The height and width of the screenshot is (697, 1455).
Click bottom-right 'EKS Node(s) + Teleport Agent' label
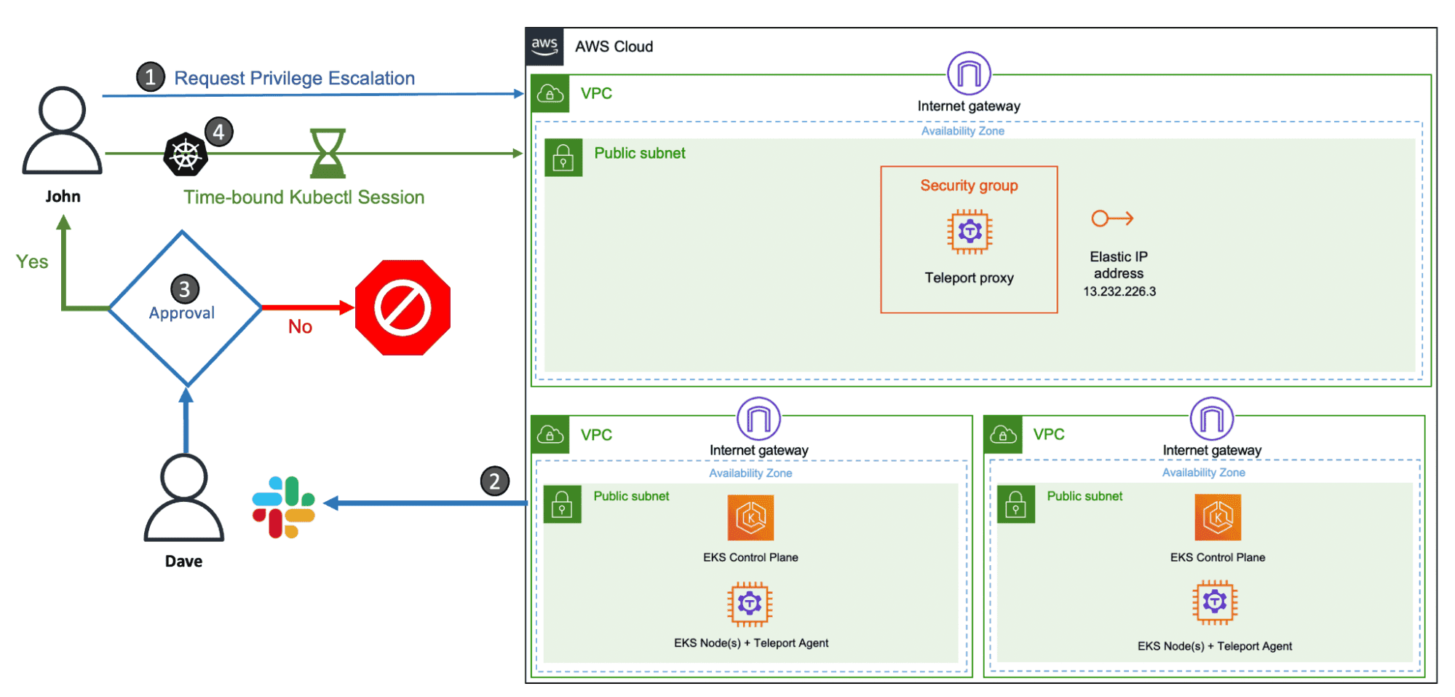(x=1215, y=646)
